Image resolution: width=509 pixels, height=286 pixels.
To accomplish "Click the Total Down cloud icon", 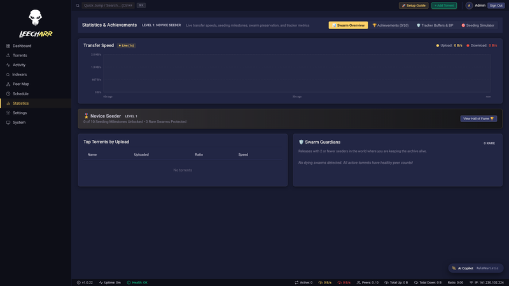I will coord(416,283).
